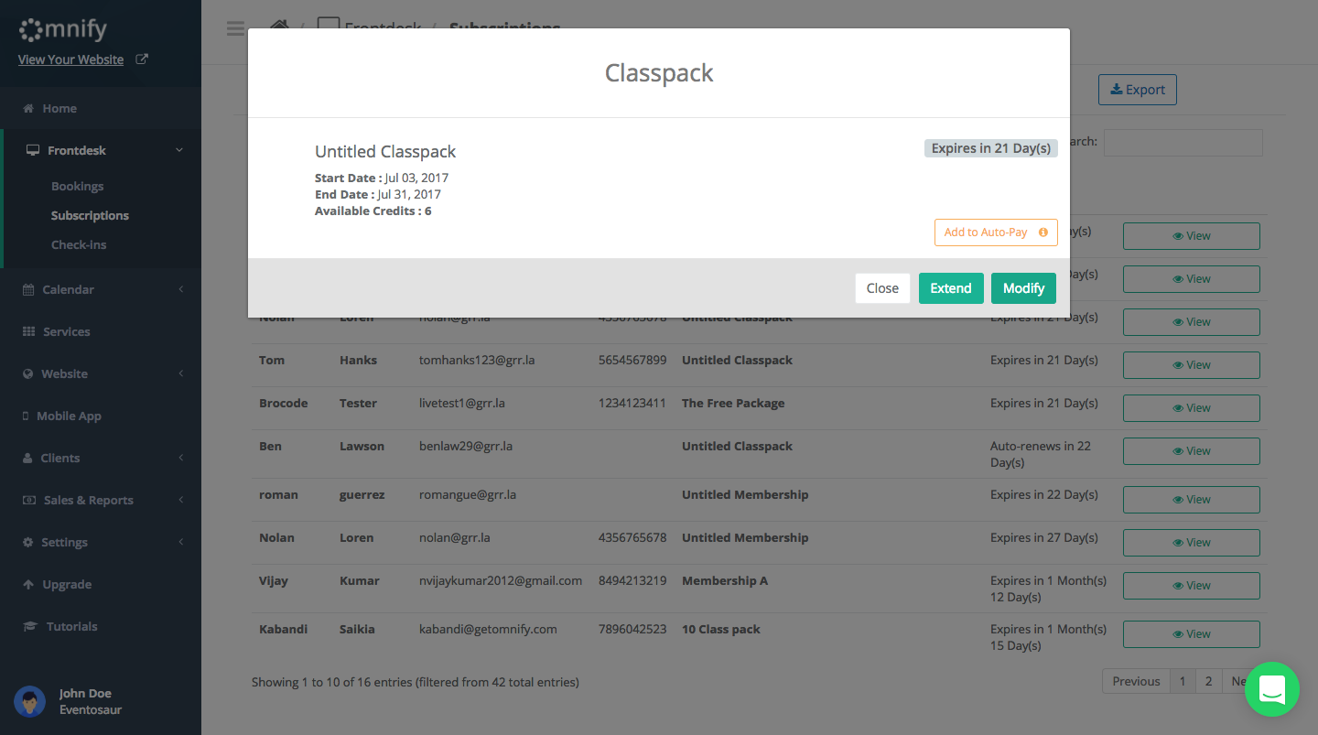Click the Website globe icon
The width and height of the screenshot is (1318, 735).
point(28,373)
